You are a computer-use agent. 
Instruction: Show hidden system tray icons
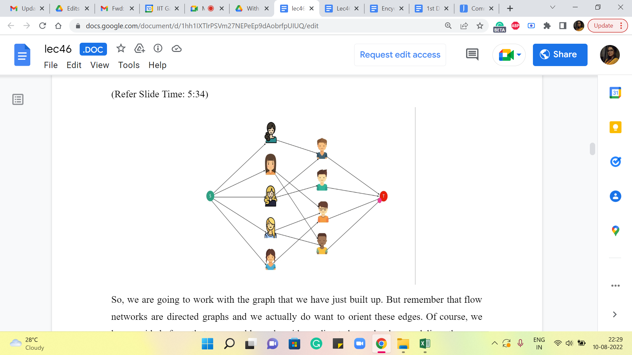(x=494, y=343)
